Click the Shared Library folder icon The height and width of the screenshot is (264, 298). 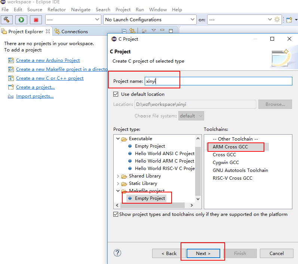click(x=124, y=176)
